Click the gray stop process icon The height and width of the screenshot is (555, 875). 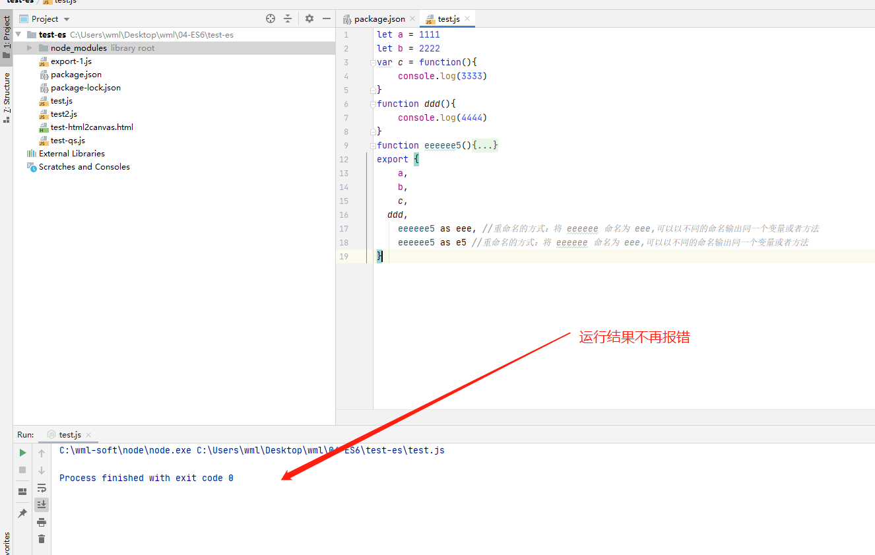click(22, 470)
